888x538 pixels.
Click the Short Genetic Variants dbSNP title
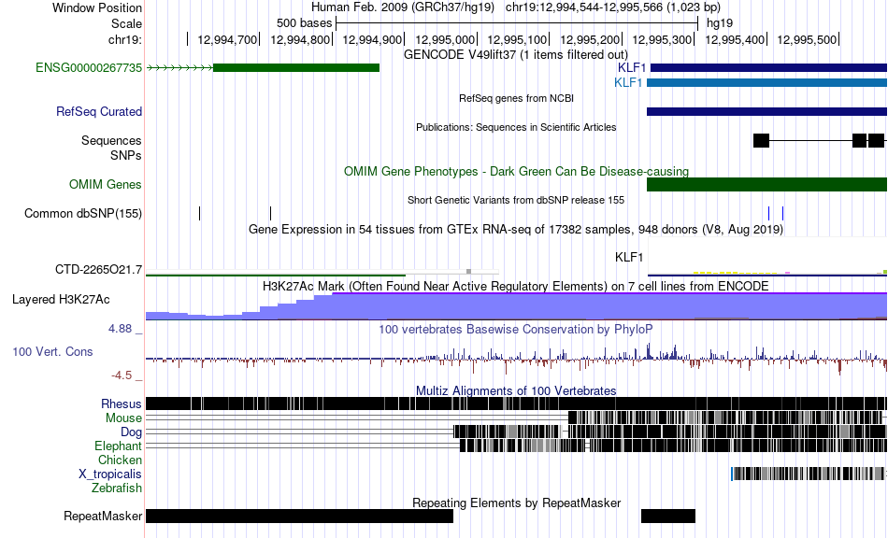pyautogui.click(x=516, y=200)
